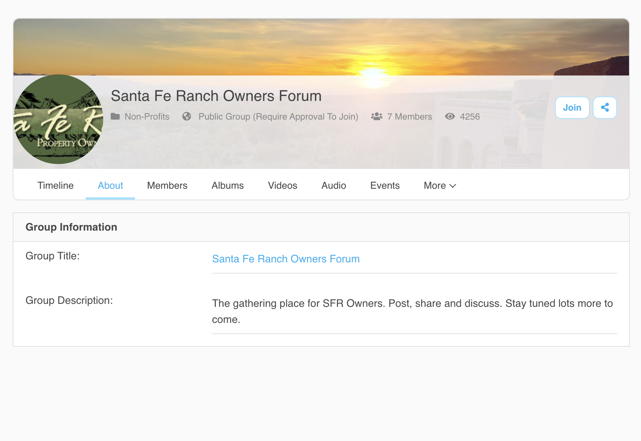Click the 7 Members count text
641x441 pixels.
point(410,117)
